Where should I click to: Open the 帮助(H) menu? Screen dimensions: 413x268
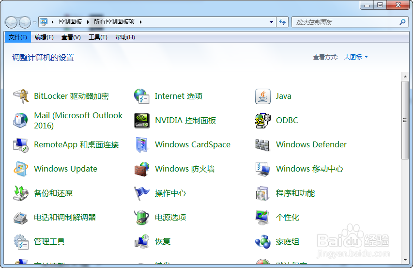[125, 37]
